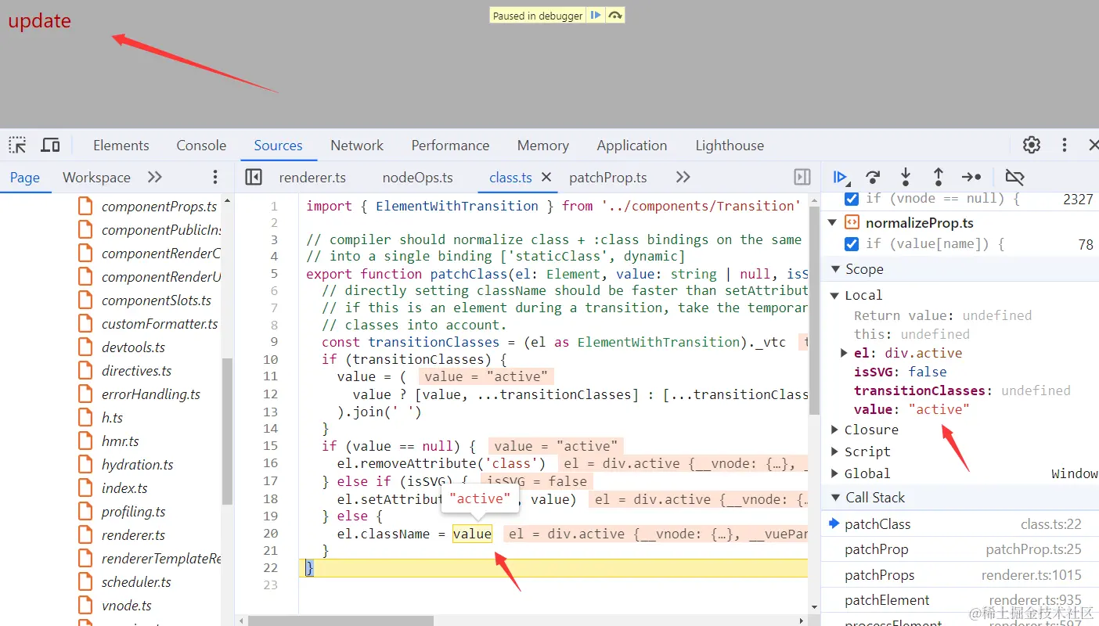
Task: Select patchClass call stack frame
Action: 960,524
